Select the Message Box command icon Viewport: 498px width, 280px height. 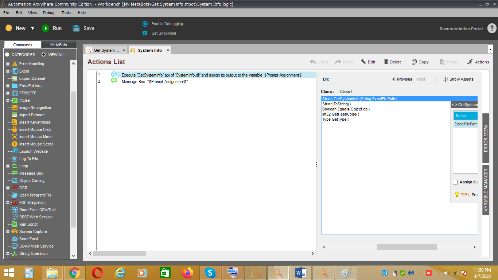click(15, 173)
